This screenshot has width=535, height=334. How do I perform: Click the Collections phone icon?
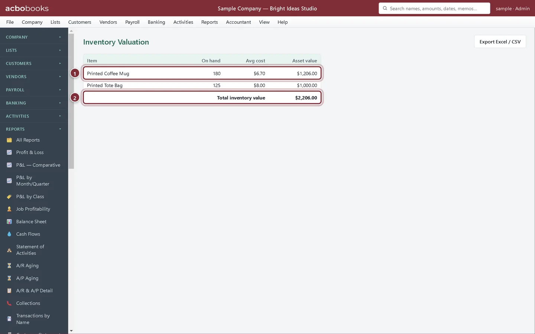pos(9,303)
